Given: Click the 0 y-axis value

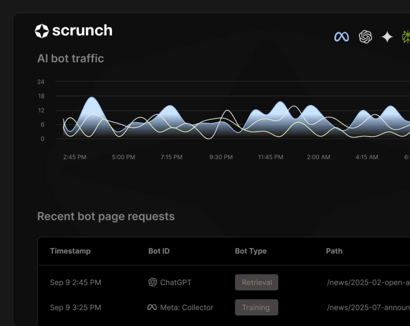Looking at the screenshot, I should coord(43,139).
